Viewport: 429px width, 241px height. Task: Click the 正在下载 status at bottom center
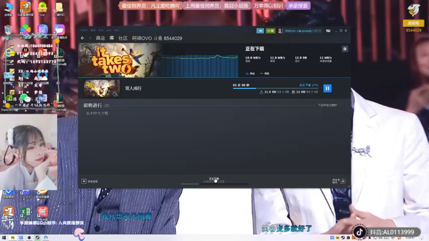pyautogui.click(x=214, y=179)
